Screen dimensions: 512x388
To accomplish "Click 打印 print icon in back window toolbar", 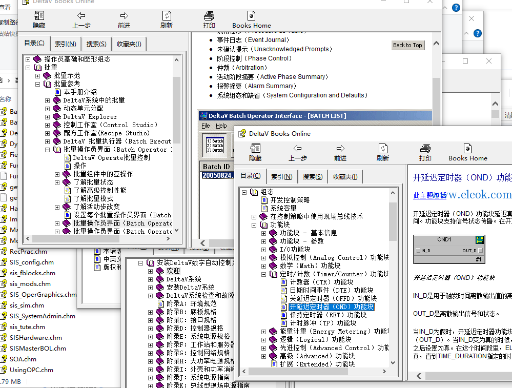I will pos(209,16).
